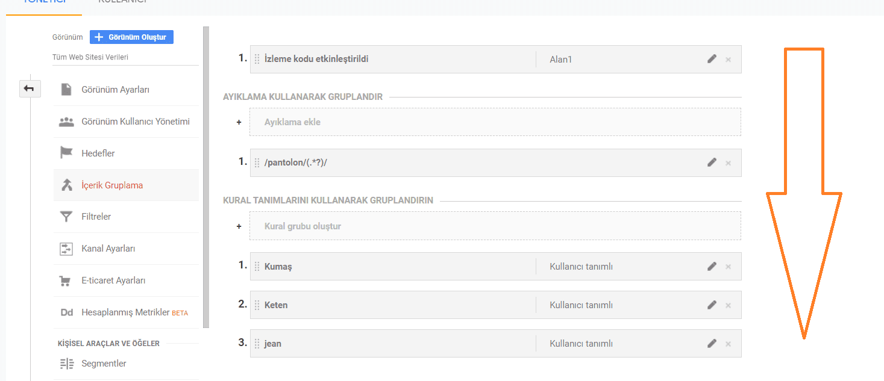Viewport: 884px width, 381px height.
Task: Edit the Keten rule group
Action: pyautogui.click(x=712, y=305)
